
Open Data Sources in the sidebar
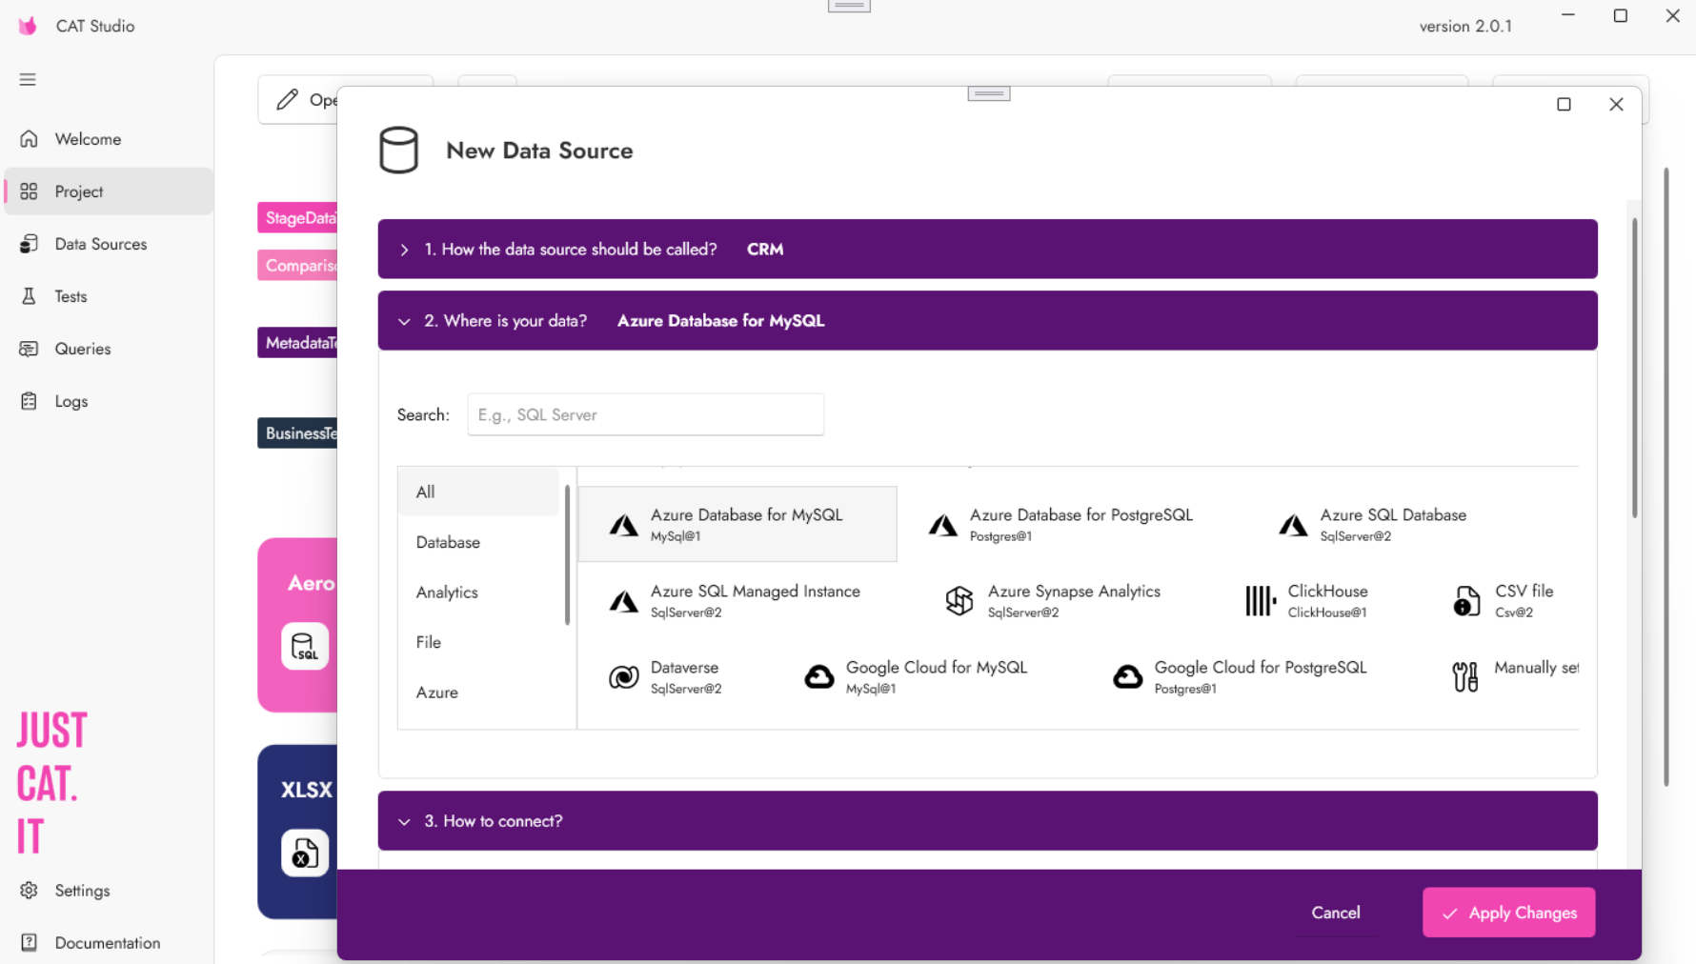pyautogui.click(x=101, y=244)
